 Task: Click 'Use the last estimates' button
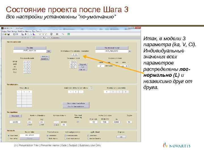pyautogui.click(x=76, y=107)
